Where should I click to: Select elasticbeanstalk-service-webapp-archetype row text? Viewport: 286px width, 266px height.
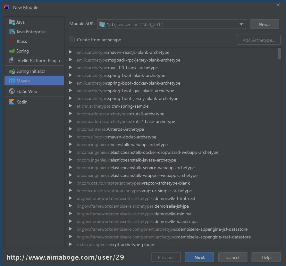tap(136, 168)
